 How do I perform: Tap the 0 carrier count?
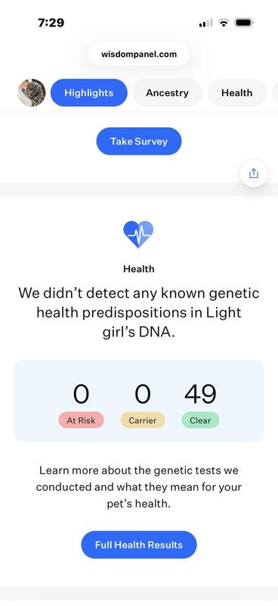pos(143,394)
